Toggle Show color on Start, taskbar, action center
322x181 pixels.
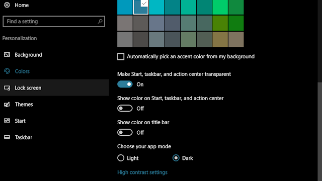(125, 108)
